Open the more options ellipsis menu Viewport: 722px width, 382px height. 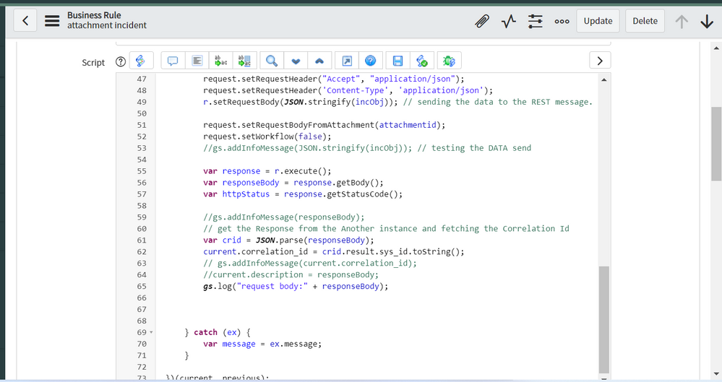click(562, 21)
